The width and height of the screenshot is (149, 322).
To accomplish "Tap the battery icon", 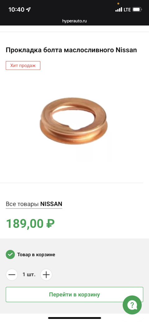I will click(137, 9).
